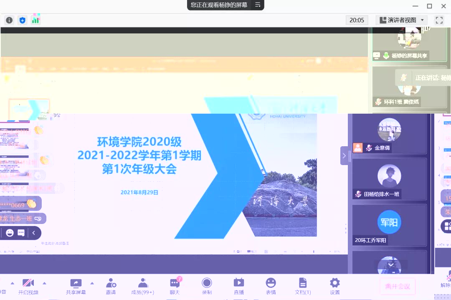The image size is (451, 300).
Task: Open 设置 settings gear
Action: point(334,286)
